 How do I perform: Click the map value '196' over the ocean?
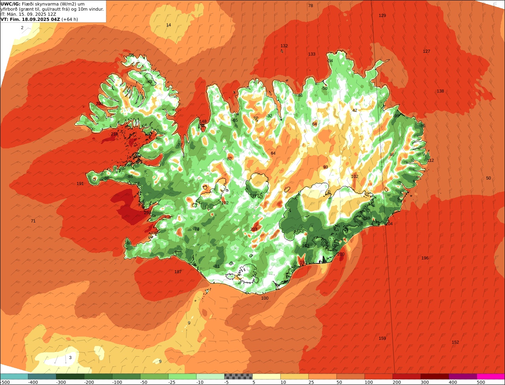pos(425,258)
